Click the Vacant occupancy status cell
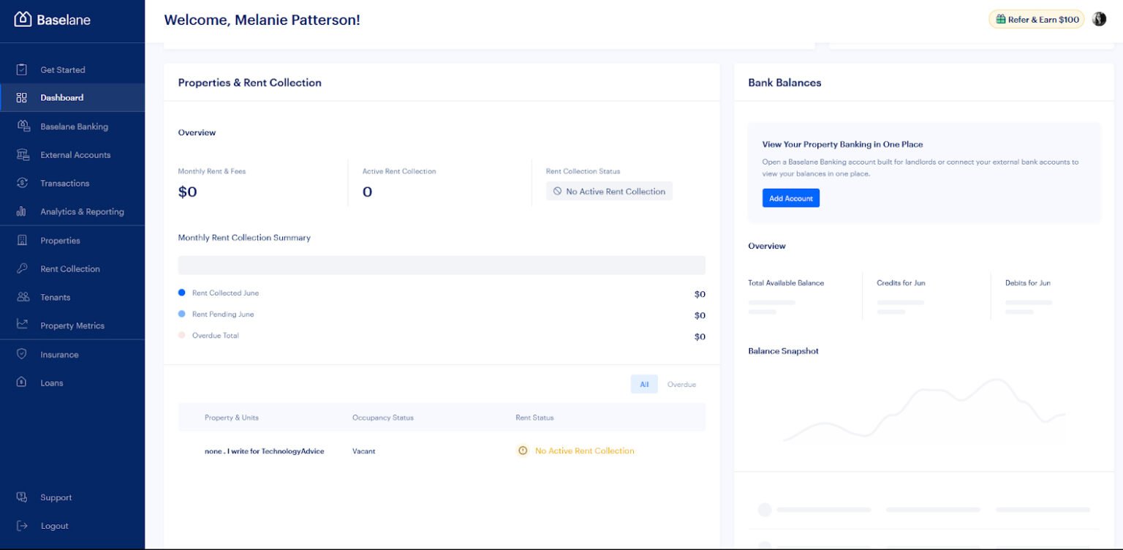 [363, 451]
